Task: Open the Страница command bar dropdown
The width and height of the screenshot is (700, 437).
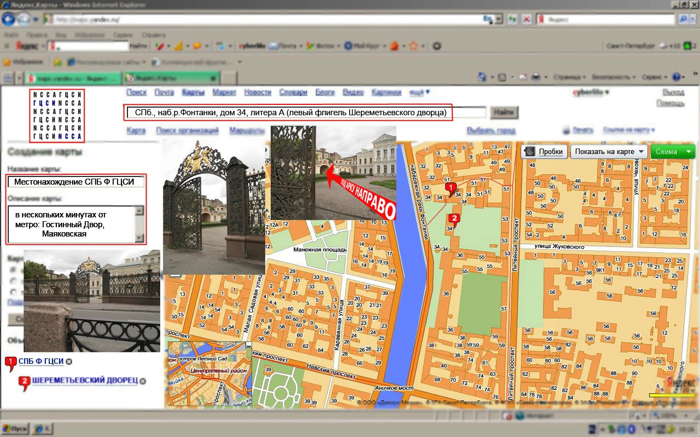Action: pyautogui.click(x=569, y=78)
